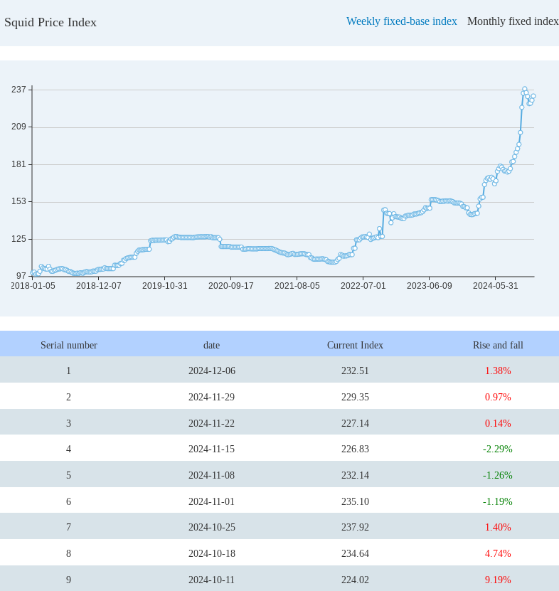Click the 237 y-axis label
Screen dimensions: 559x591
[x=18, y=90]
